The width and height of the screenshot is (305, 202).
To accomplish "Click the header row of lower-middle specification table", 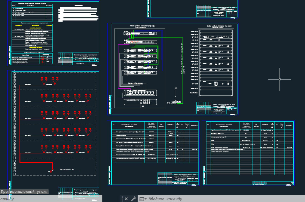I will point(155,125).
